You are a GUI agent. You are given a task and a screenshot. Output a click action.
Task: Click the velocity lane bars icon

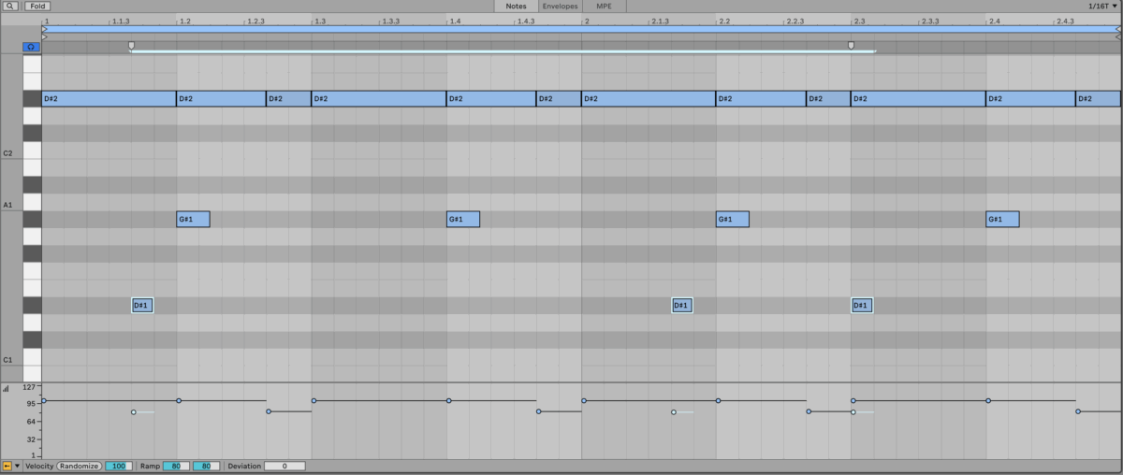[6, 387]
